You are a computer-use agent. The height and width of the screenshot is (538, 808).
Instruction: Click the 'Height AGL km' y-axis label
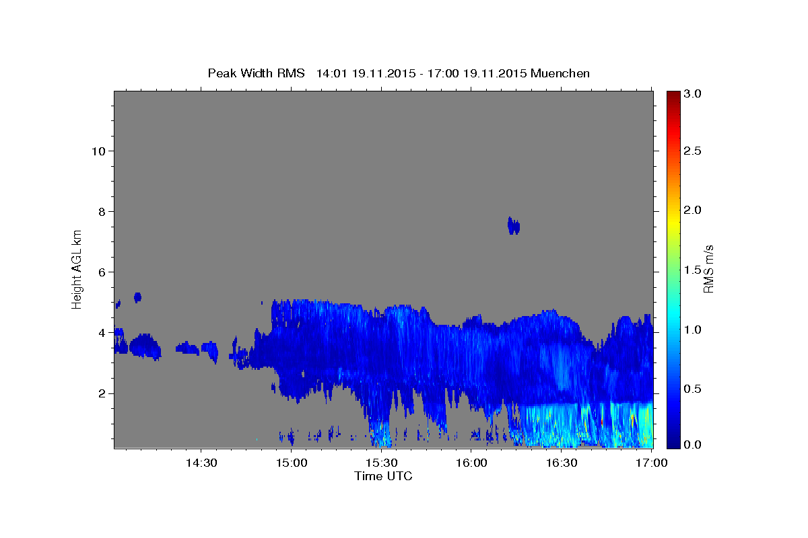point(77,268)
